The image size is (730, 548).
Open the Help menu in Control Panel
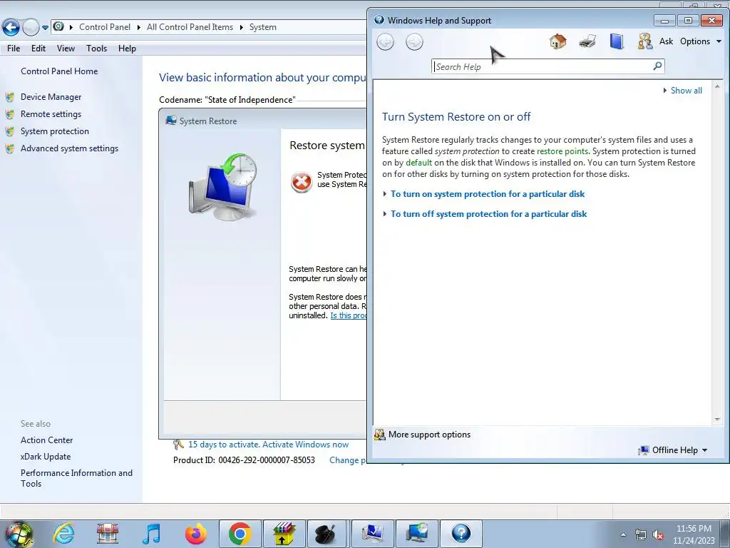pos(127,49)
